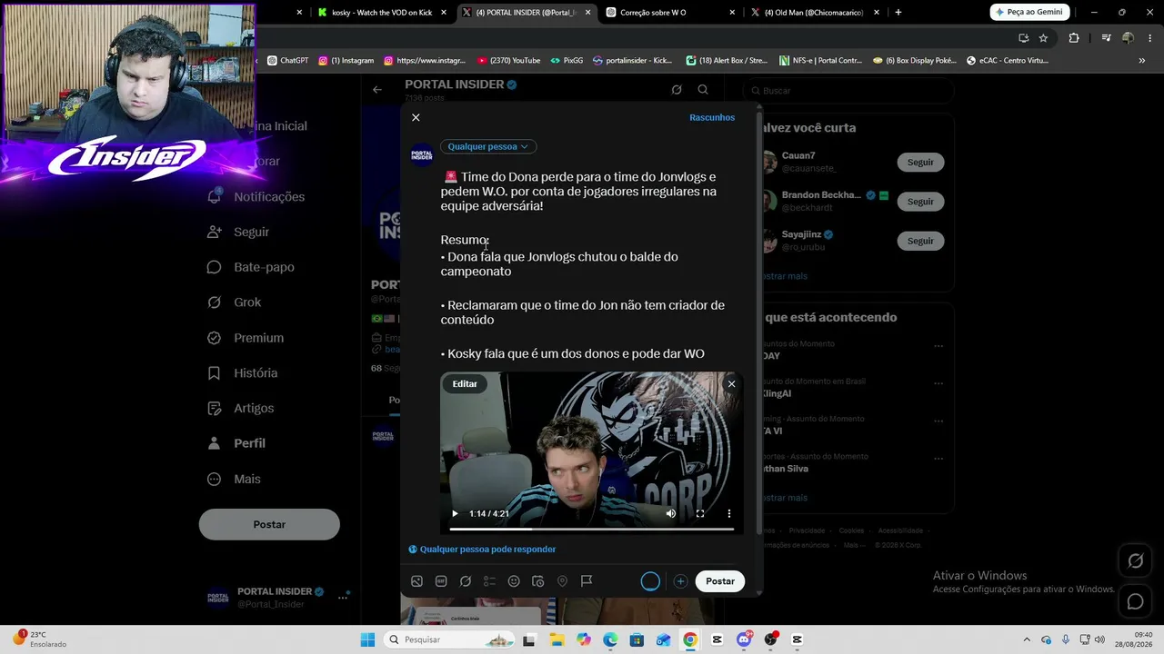The image size is (1164, 654).
Task: Open PixGG bookmark
Action: pos(567,61)
